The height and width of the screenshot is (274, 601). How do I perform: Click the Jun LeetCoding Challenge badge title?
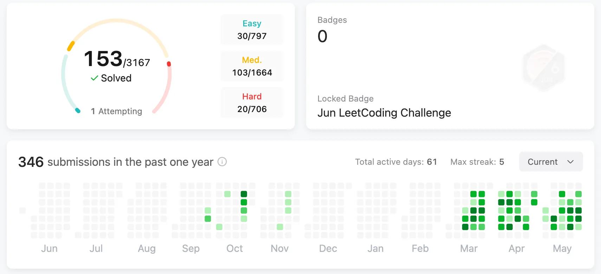[x=384, y=113]
